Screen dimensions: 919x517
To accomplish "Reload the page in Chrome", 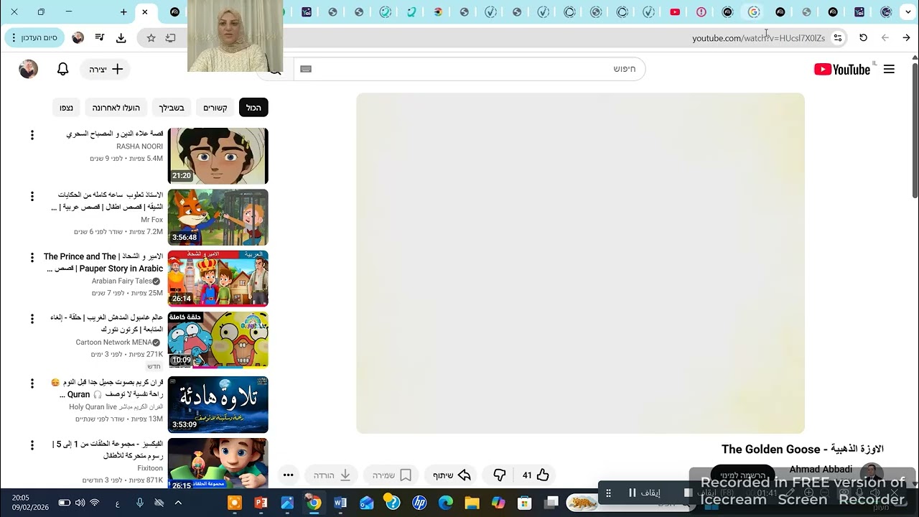I will (863, 37).
